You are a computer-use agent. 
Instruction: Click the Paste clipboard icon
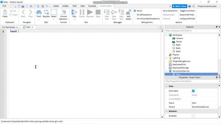[x=5, y=12]
